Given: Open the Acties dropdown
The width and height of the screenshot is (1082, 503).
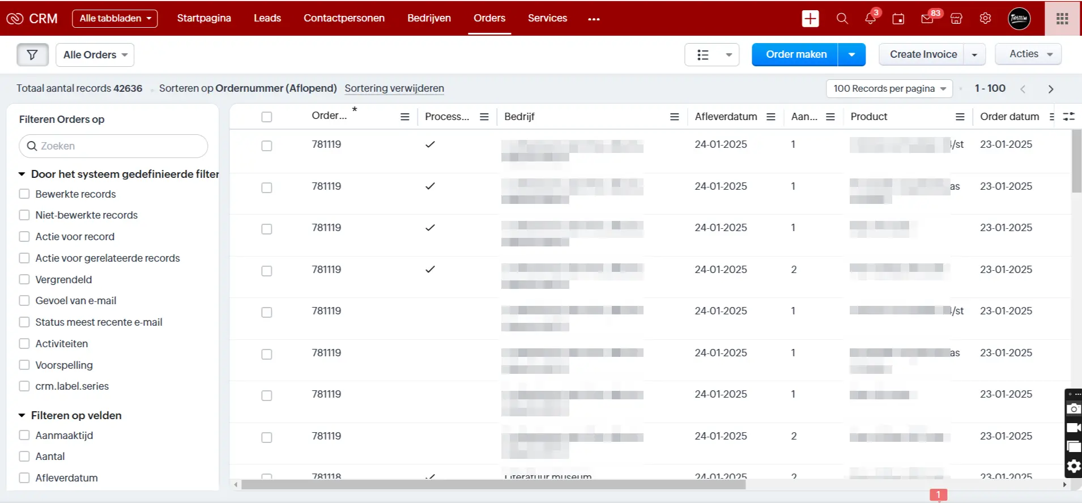Looking at the screenshot, I should 1028,54.
